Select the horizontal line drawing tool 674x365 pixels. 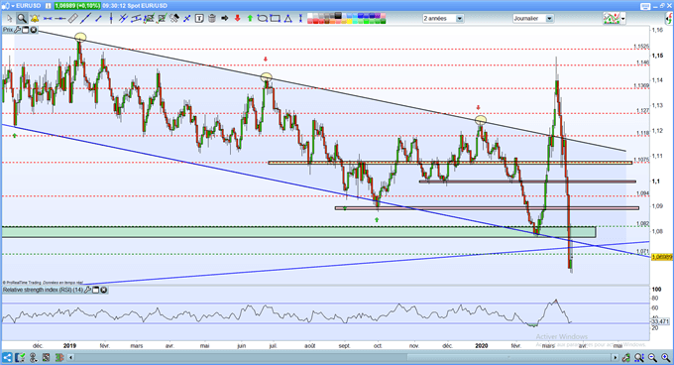coord(48,18)
